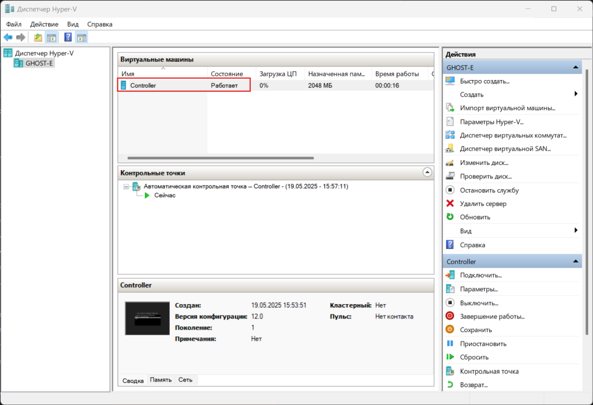The height and width of the screenshot is (405, 593).
Task: Click the green Сбросить reset icon
Action: click(x=450, y=357)
